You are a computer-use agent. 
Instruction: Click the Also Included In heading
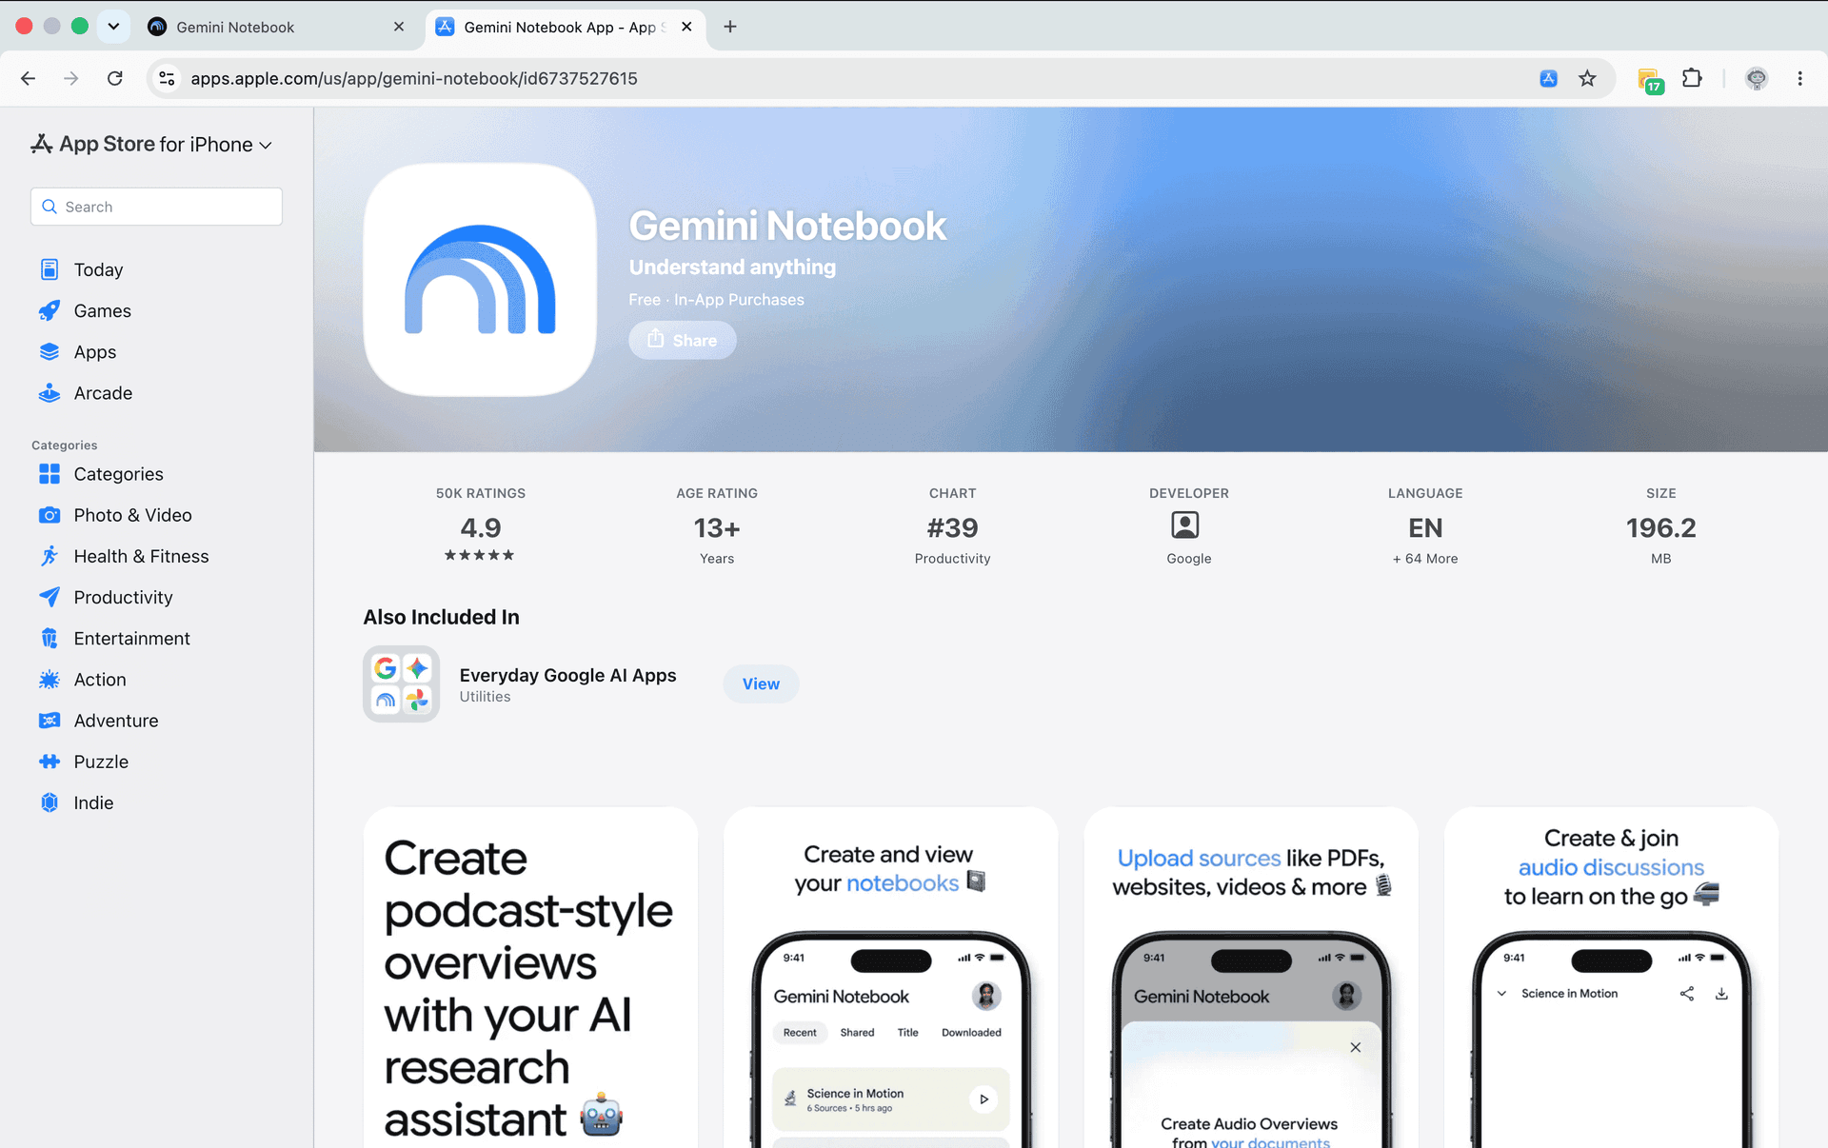point(441,617)
